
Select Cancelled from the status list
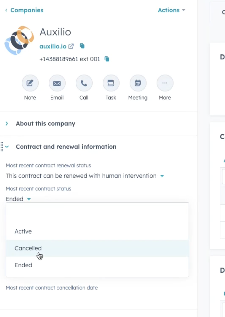tap(97, 248)
